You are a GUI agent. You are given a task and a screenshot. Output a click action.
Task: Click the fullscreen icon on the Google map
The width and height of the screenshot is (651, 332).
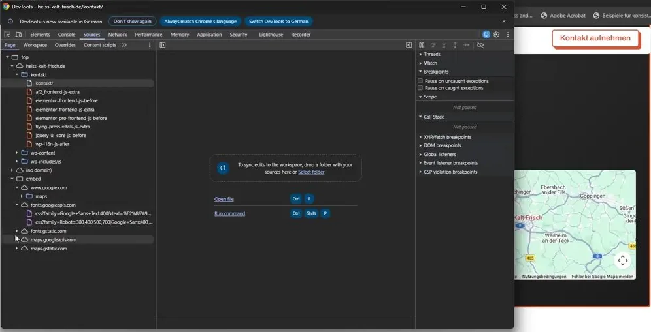tap(622, 260)
